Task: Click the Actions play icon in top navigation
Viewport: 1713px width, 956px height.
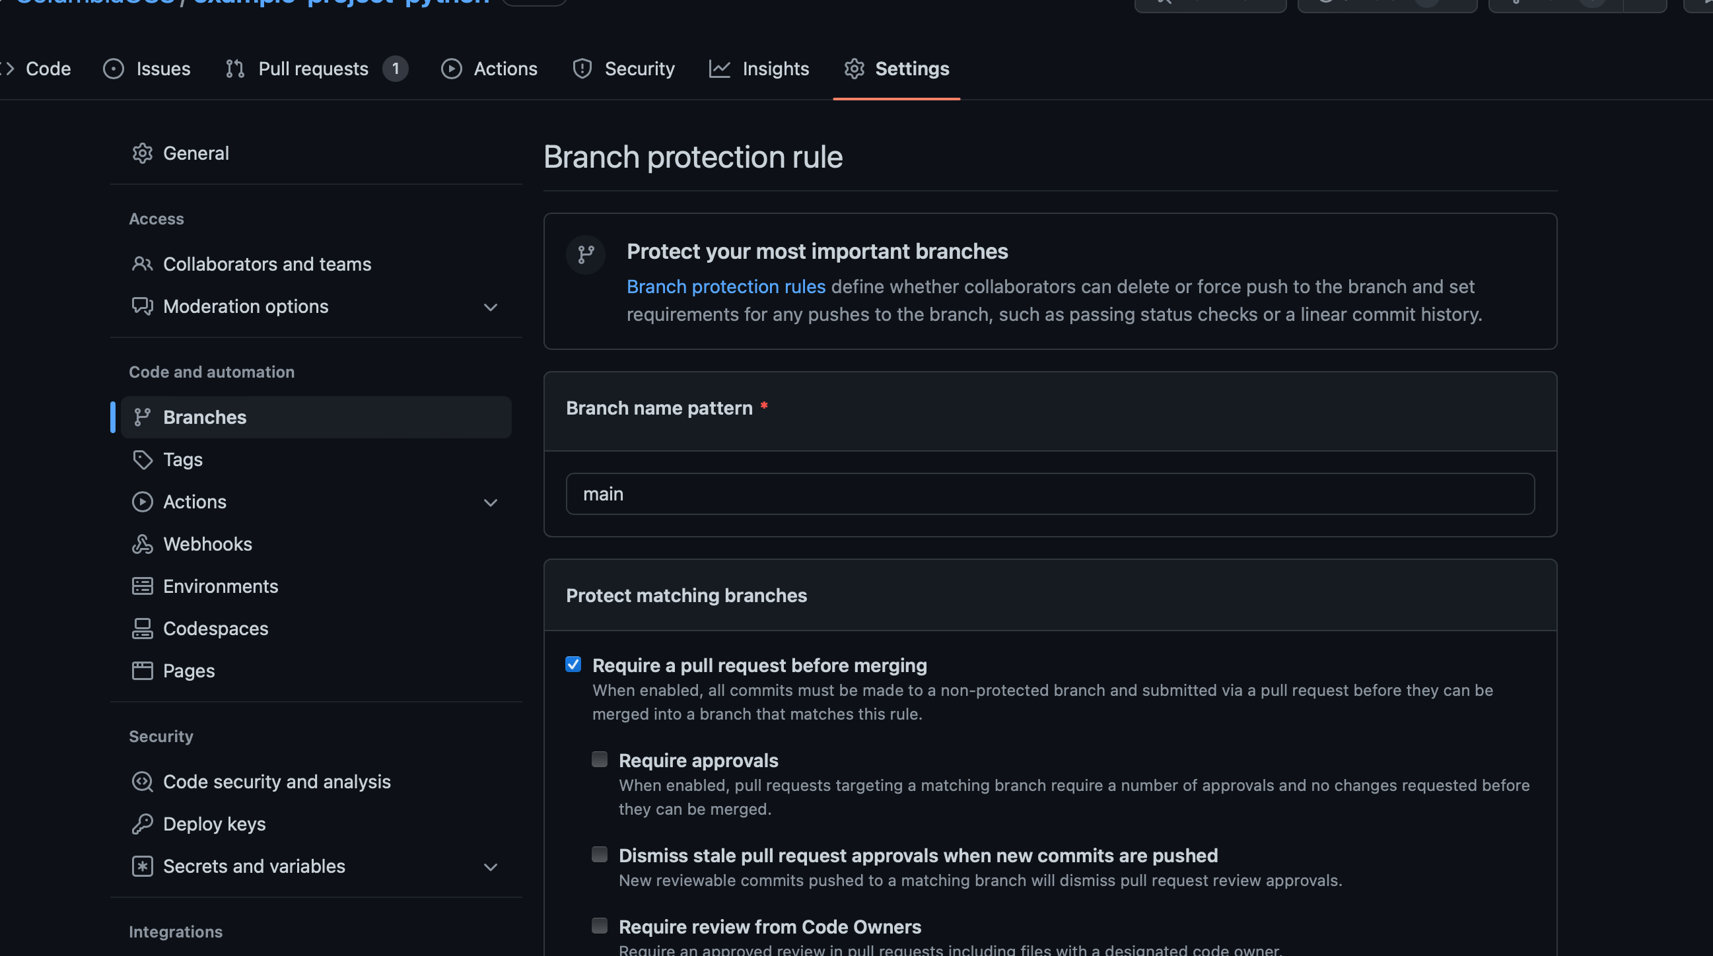Action: [x=452, y=69]
